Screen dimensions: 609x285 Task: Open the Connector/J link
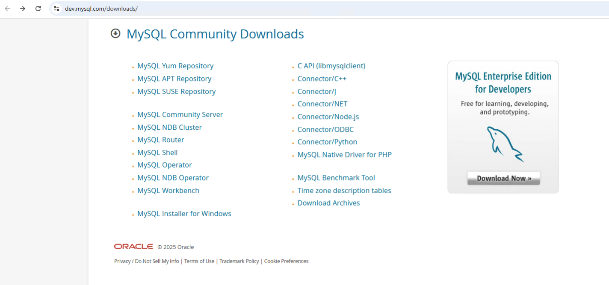(x=316, y=91)
